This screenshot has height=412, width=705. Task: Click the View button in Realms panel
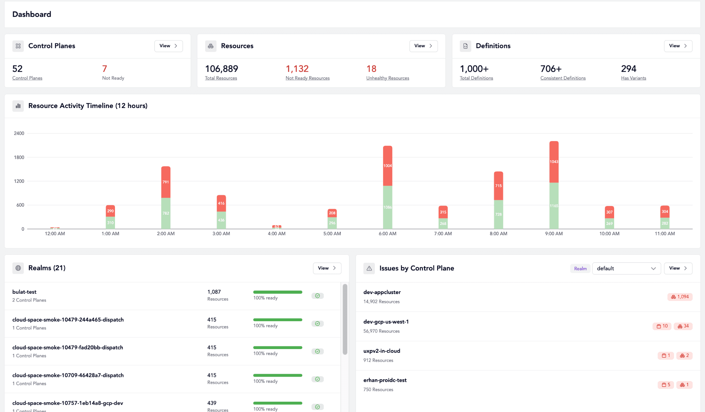click(x=327, y=268)
